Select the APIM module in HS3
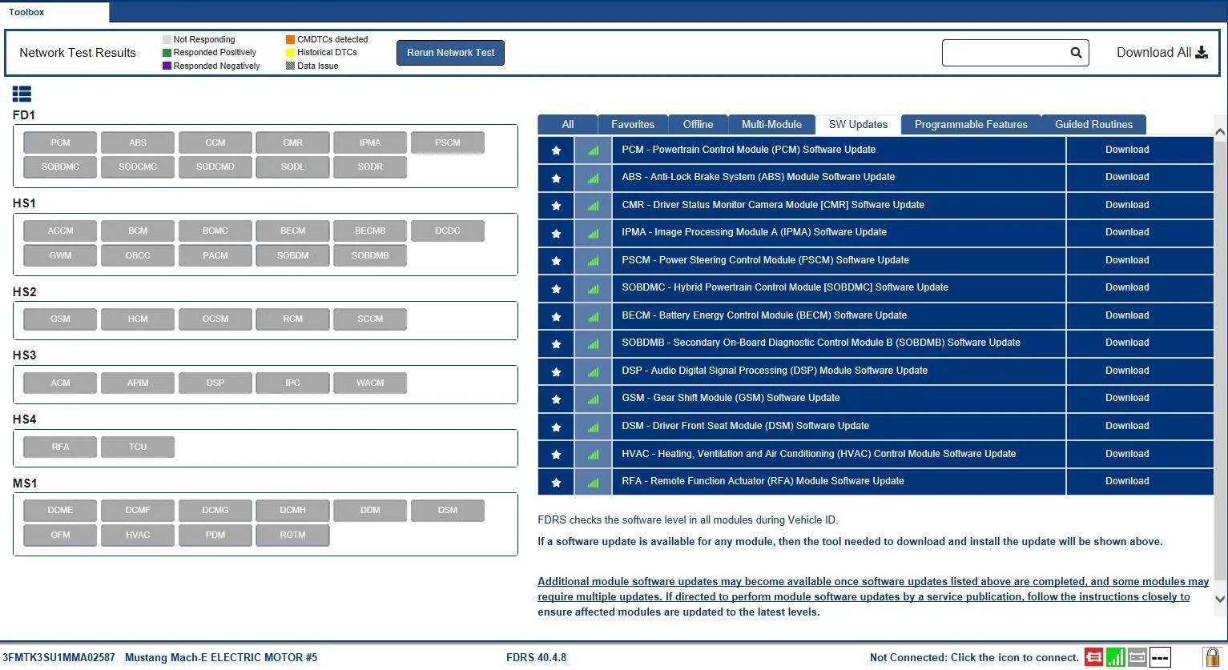Screen dimensions: 1228x670 pyautogui.click(x=138, y=383)
